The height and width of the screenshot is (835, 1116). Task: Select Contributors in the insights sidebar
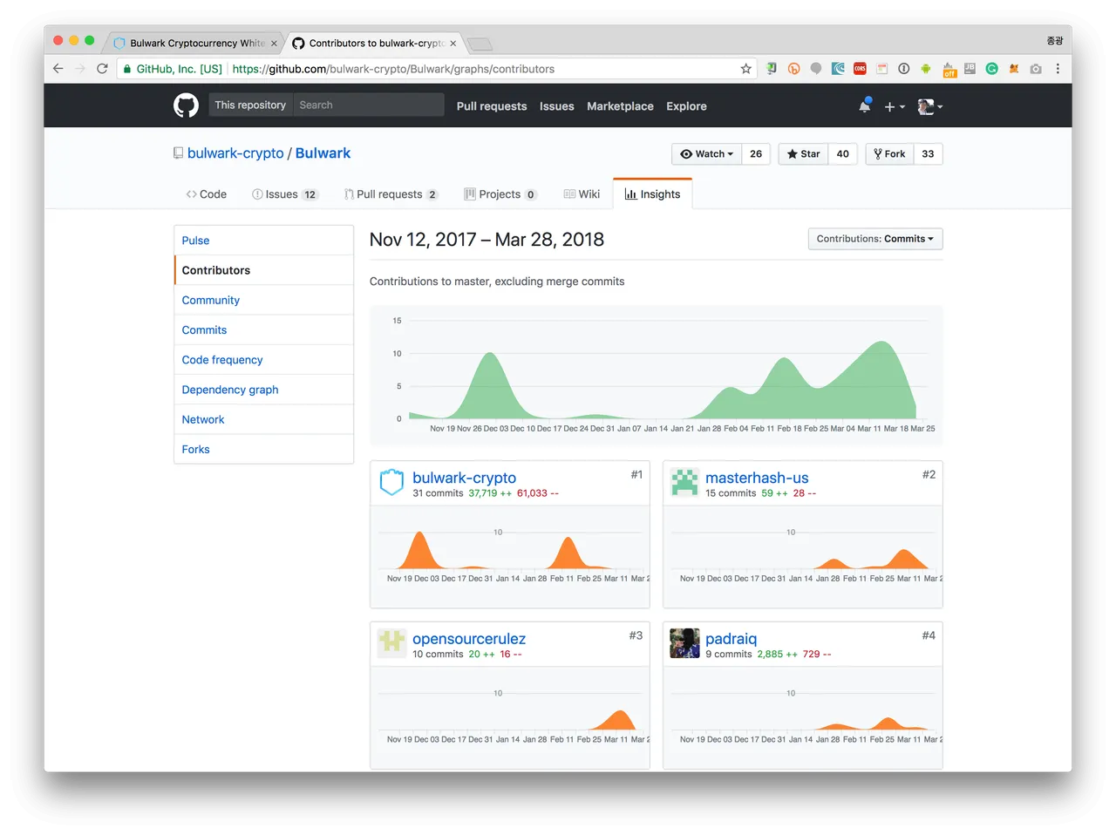264,270
